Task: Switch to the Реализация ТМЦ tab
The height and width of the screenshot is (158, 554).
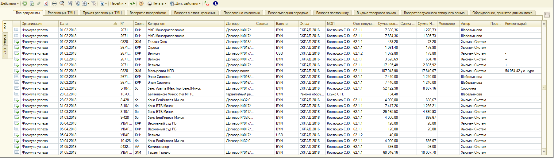Action: pyautogui.click(x=61, y=13)
